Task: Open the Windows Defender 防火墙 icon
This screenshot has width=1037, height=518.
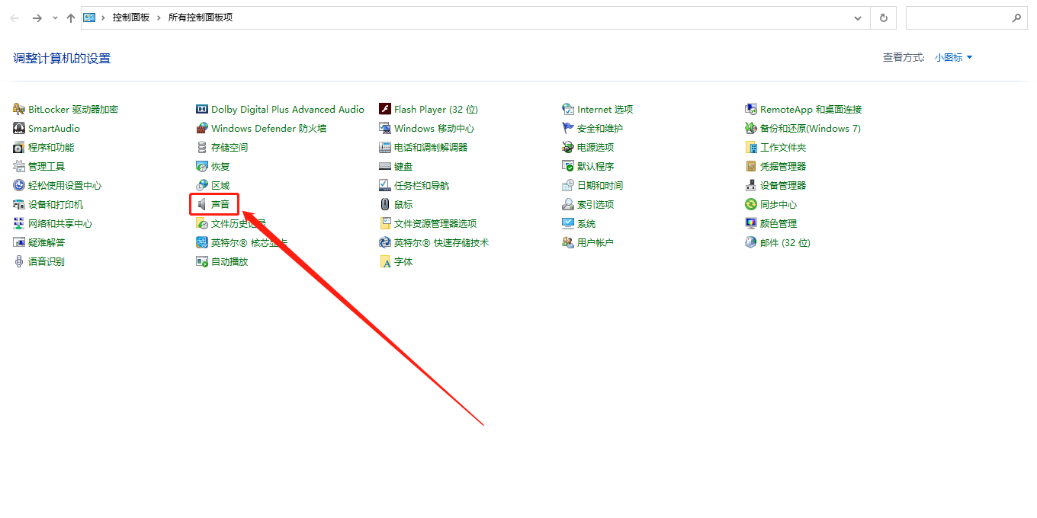Action: click(202, 129)
